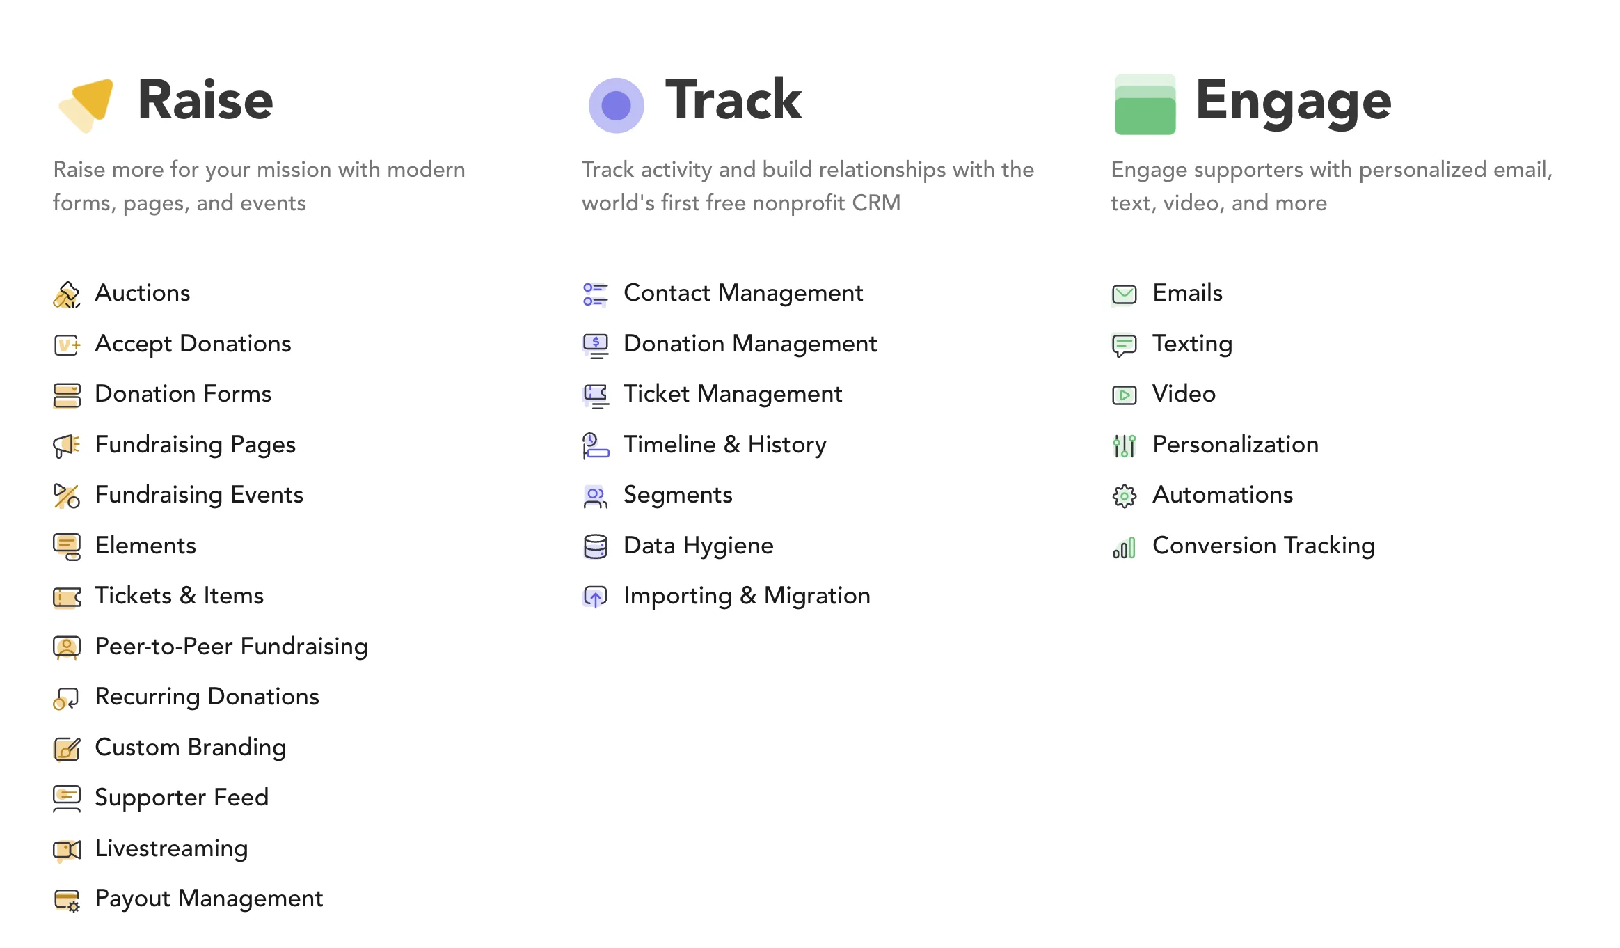Click the Track section heading
Screen dimensions: 1620x948
coord(733,100)
